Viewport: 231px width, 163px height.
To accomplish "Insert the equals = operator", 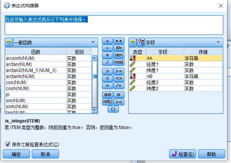I will point(107,85).
